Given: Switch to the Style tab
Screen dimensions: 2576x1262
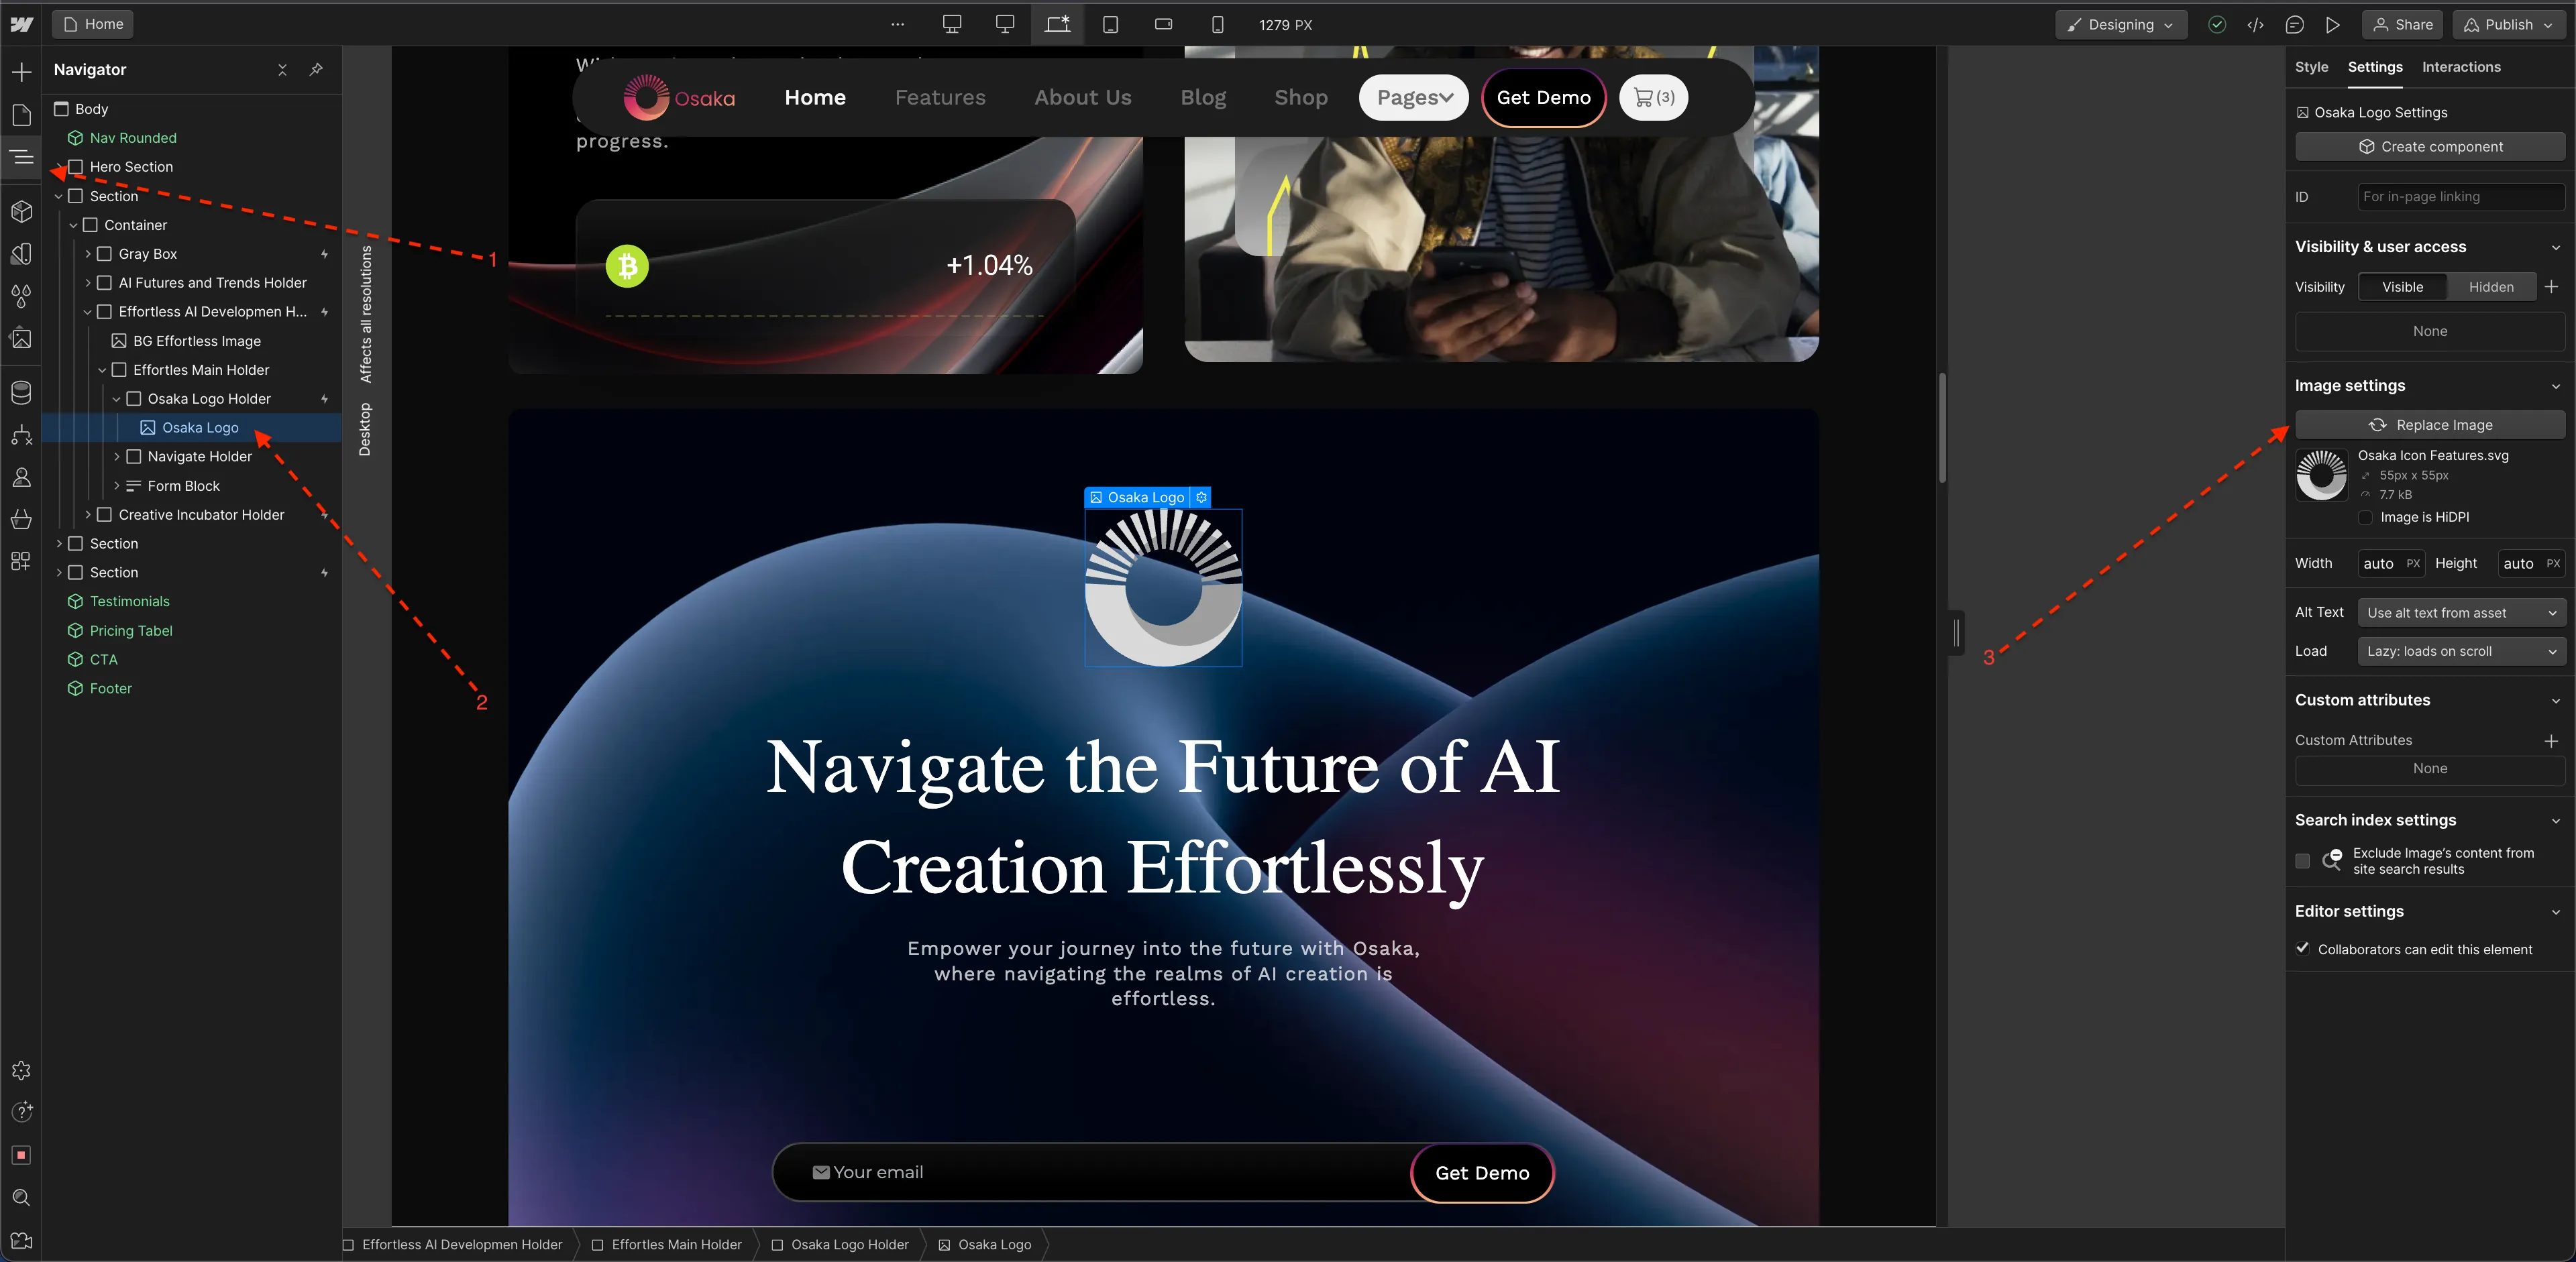Looking at the screenshot, I should pos(2311,67).
